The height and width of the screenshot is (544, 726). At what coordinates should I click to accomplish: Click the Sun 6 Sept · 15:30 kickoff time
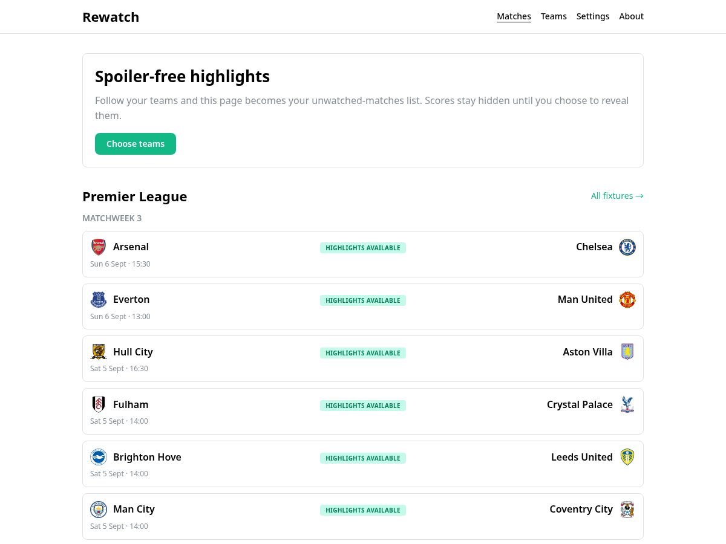pyautogui.click(x=120, y=264)
